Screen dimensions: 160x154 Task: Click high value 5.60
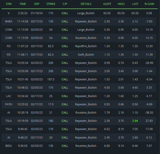pos(121,88)
